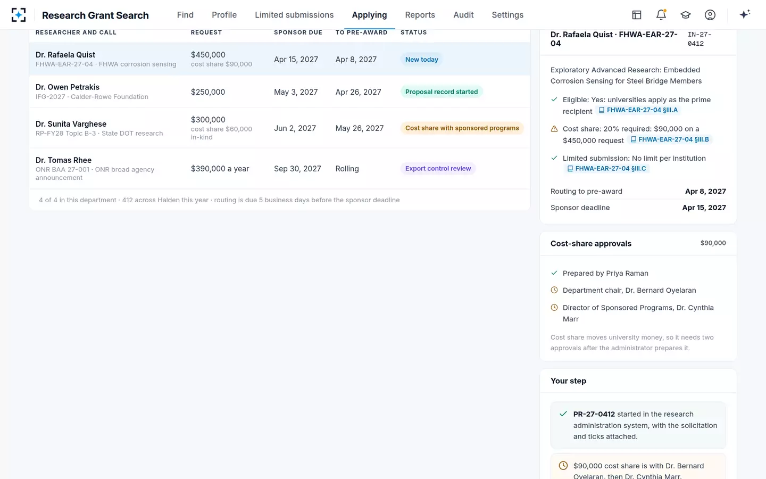Image resolution: width=766 pixels, height=479 pixels.
Task: Select Dr. Rafaela Quist row
Action: (280, 59)
